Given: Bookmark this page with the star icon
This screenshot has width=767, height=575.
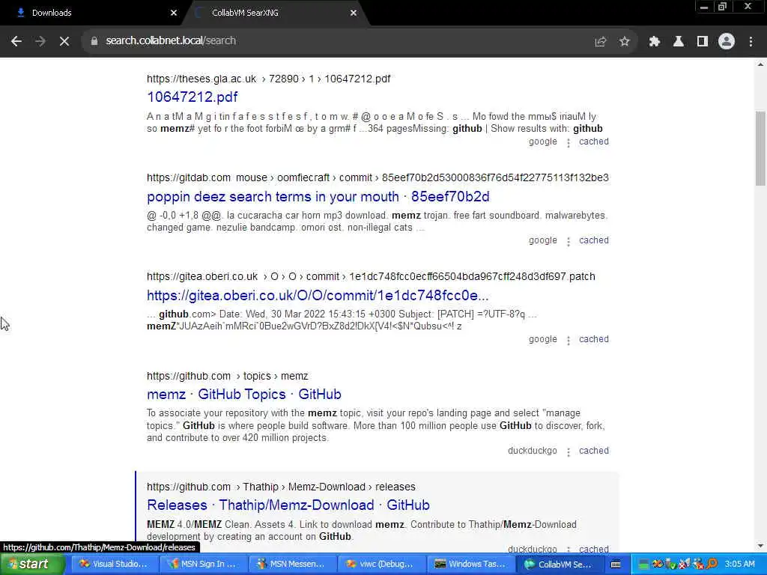Looking at the screenshot, I should pos(624,42).
